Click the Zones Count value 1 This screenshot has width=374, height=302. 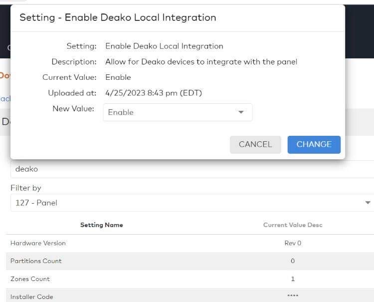pos(293,279)
